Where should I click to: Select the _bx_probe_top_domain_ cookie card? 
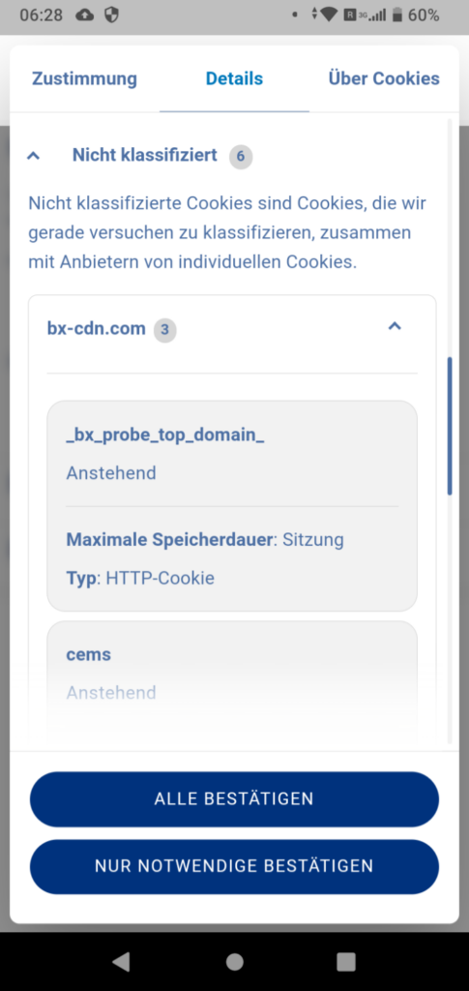[x=232, y=505]
